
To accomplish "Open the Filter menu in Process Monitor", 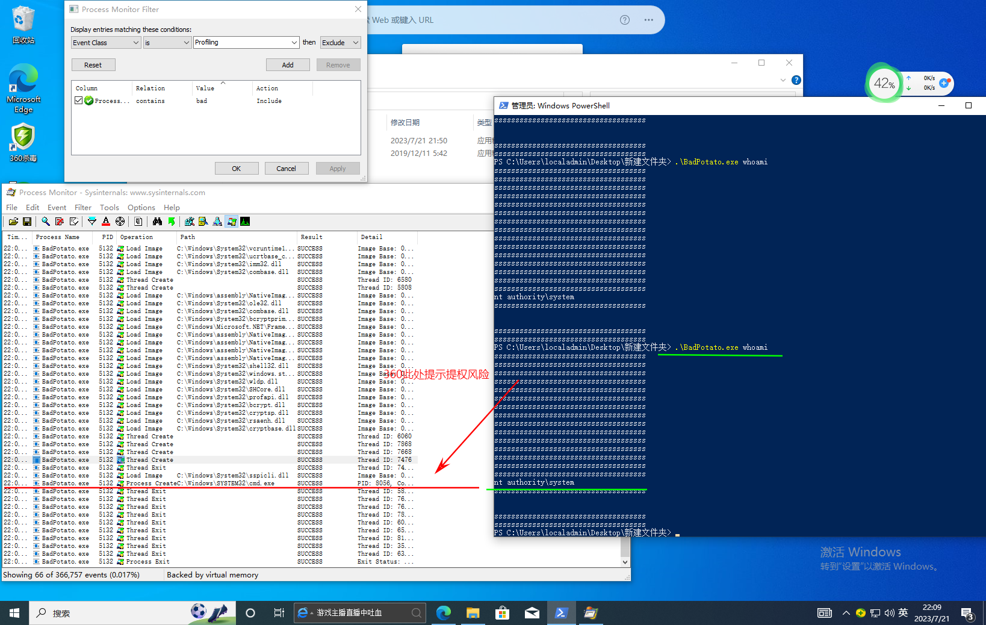I will tap(83, 207).
